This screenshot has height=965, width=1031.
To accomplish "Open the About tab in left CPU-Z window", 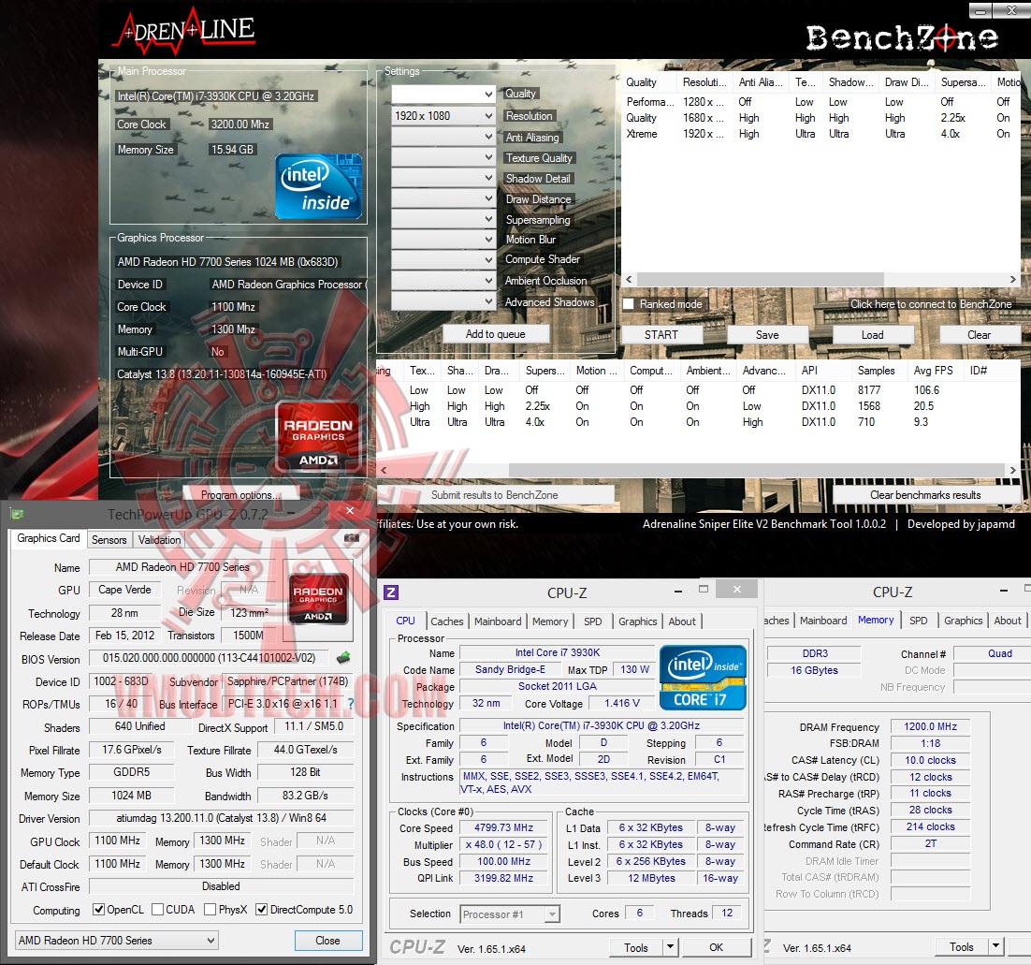I will pos(682,621).
